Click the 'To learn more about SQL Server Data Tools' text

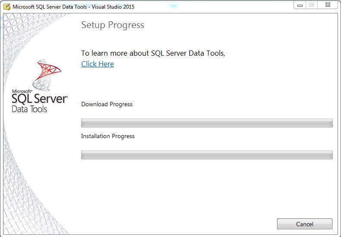(x=153, y=53)
